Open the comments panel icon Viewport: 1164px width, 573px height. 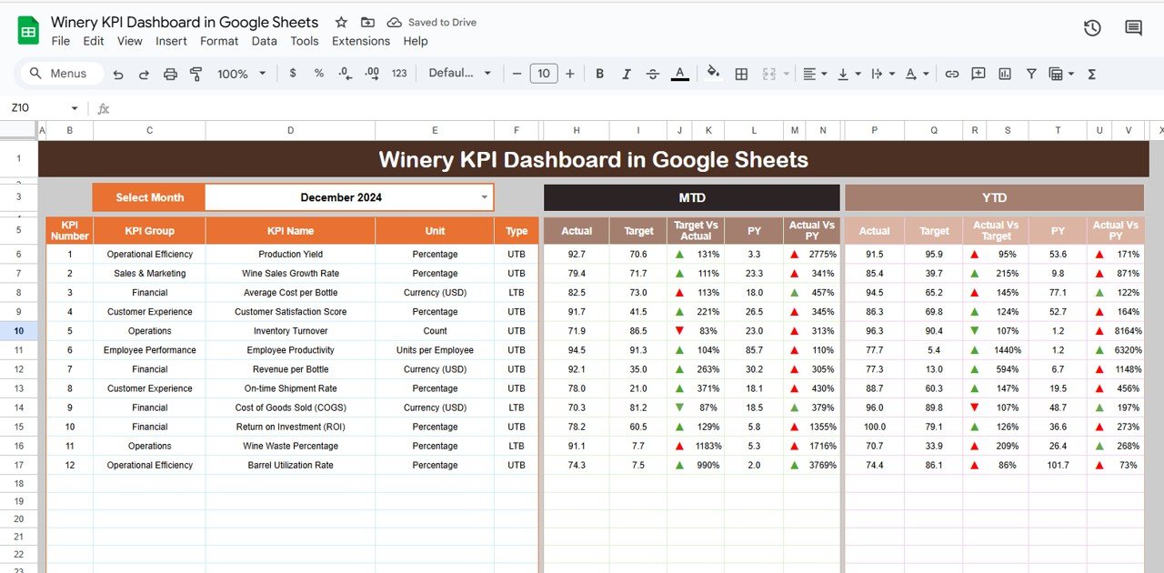[1133, 28]
